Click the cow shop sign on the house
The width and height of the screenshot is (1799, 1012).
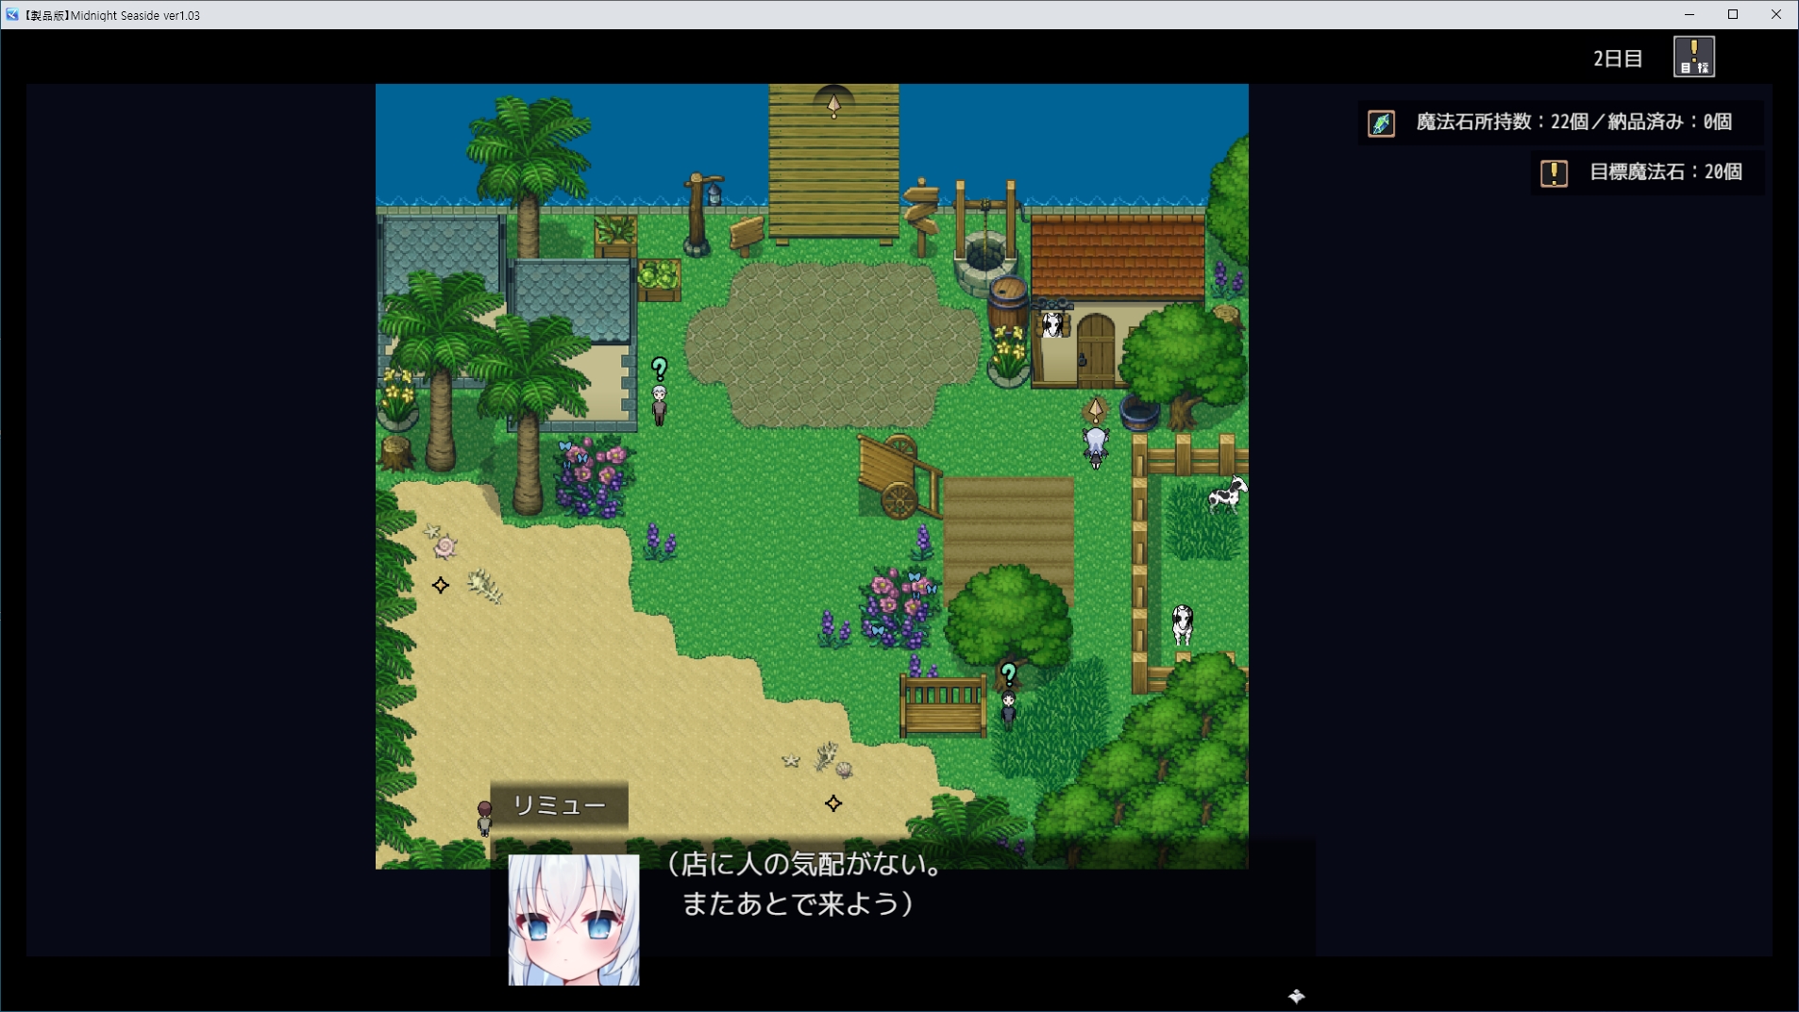(1051, 322)
